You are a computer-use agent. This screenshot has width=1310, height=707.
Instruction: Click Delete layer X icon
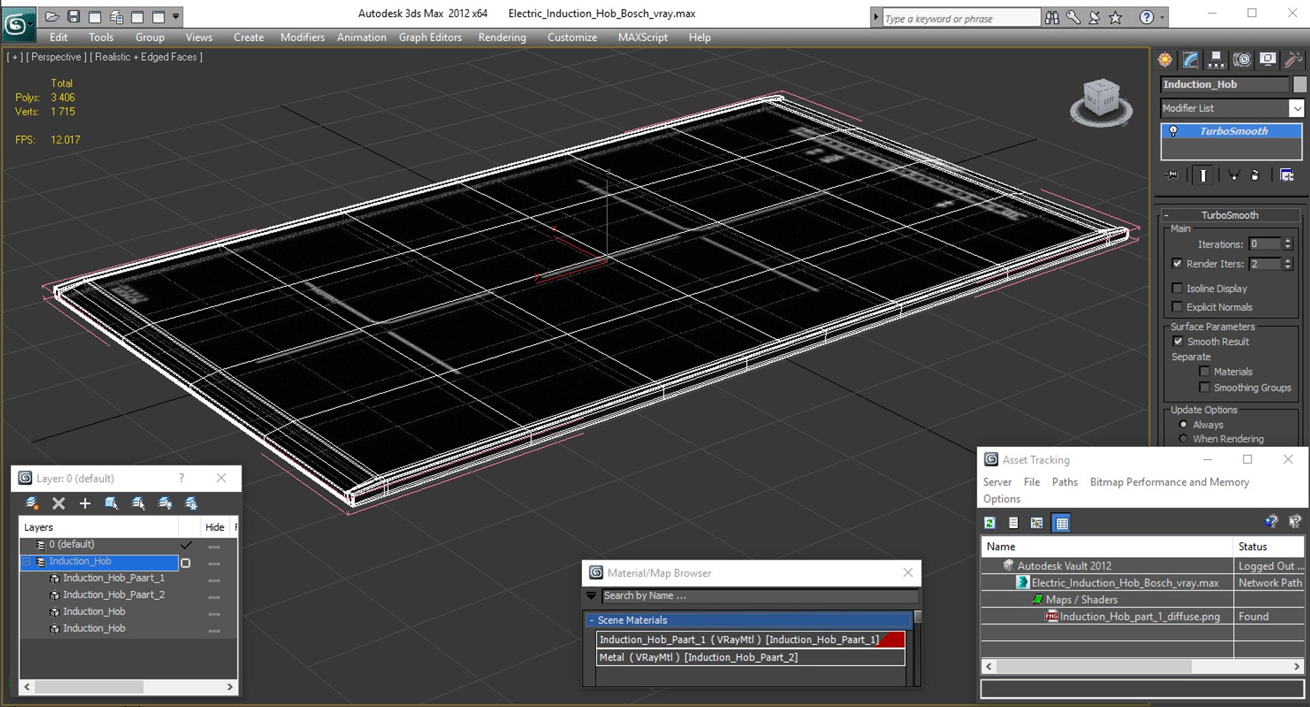59,504
